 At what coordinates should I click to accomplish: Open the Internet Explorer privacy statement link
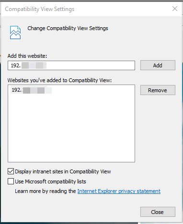point(119,191)
